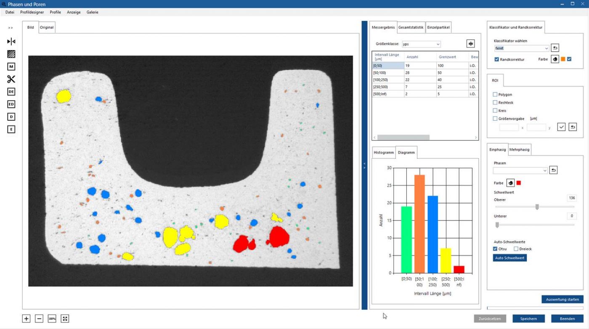
Task: Reset zoom to 100%
Action: tap(52, 318)
